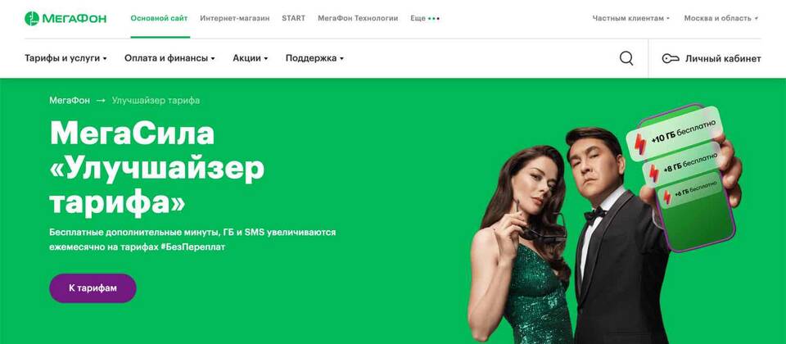The width and height of the screenshot is (786, 344).
Task: Click the breadcrumb arrow after МегаФон
Action: point(101,100)
